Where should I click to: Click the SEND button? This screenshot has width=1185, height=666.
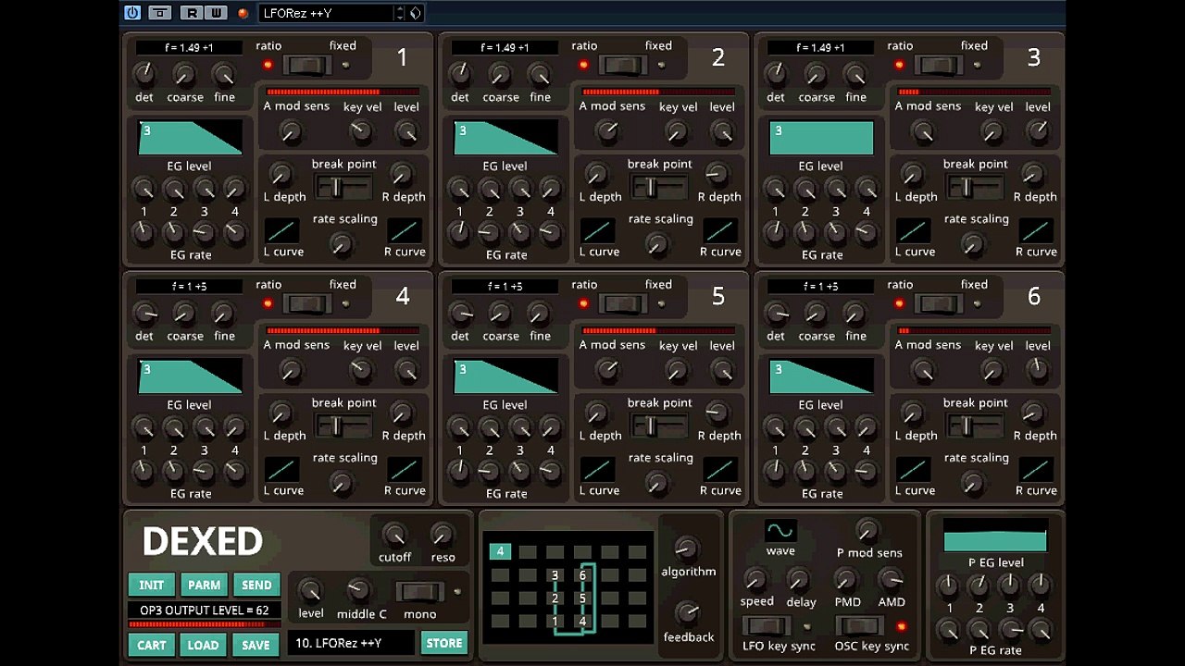(x=256, y=585)
